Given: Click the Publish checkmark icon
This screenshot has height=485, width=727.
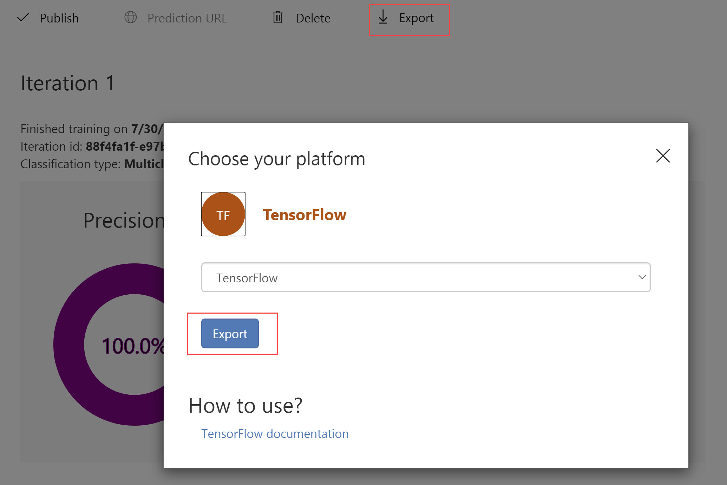Looking at the screenshot, I should pyautogui.click(x=23, y=18).
